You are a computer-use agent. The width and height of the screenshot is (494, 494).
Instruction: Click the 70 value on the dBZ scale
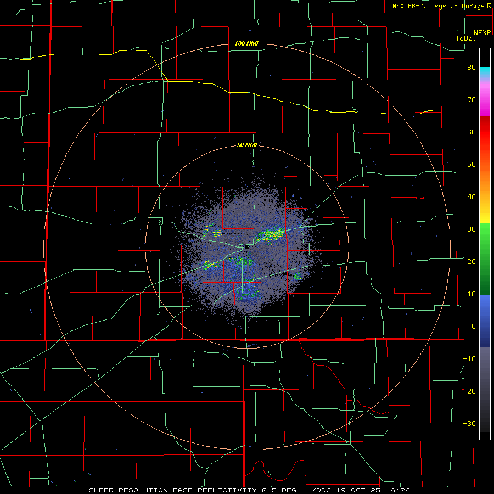471,100
